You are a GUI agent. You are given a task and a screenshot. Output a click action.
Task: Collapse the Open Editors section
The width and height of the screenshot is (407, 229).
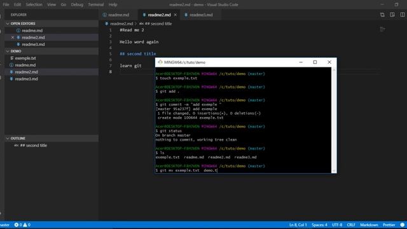52,24
